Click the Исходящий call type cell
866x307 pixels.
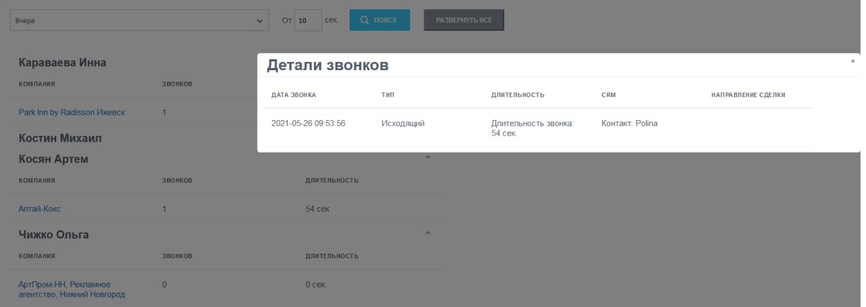pos(403,123)
